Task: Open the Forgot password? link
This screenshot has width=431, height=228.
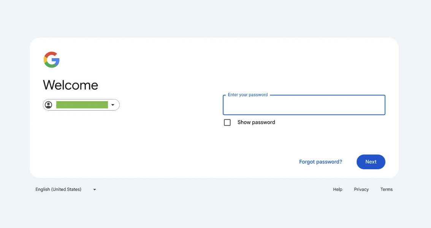Action: (x=320, y=162)
